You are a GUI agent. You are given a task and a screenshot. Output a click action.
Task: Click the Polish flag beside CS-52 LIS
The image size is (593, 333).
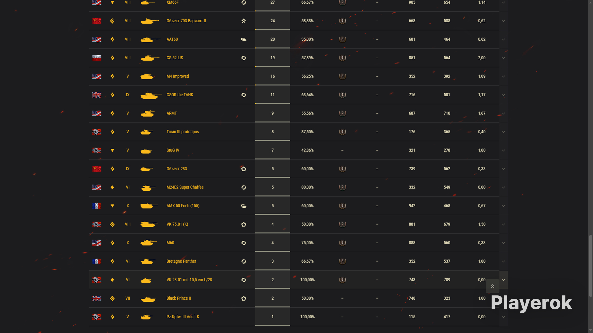point(97,58)
